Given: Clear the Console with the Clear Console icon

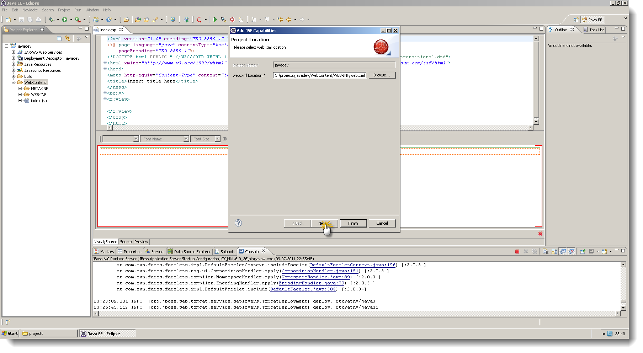Looking at the screenshot, I should pyautogui.click(x=546, y=251).
